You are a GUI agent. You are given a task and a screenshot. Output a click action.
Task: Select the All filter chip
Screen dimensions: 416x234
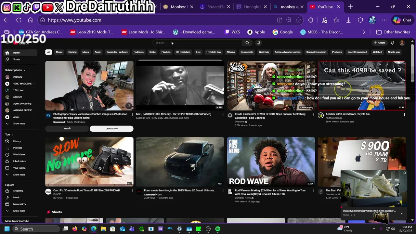coord(48,52)
